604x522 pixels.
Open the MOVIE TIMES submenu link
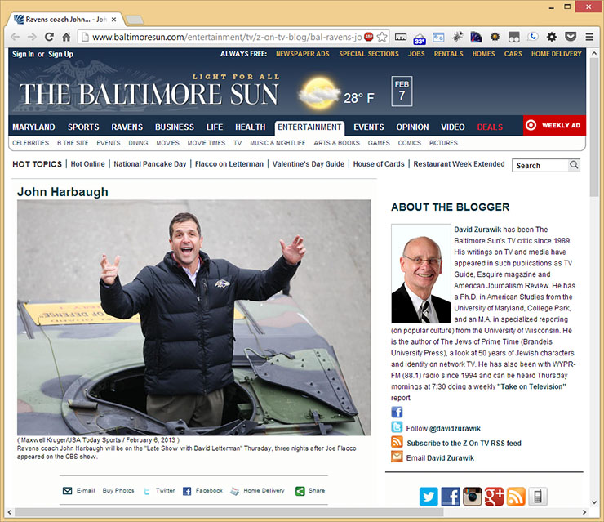[206, 143]
